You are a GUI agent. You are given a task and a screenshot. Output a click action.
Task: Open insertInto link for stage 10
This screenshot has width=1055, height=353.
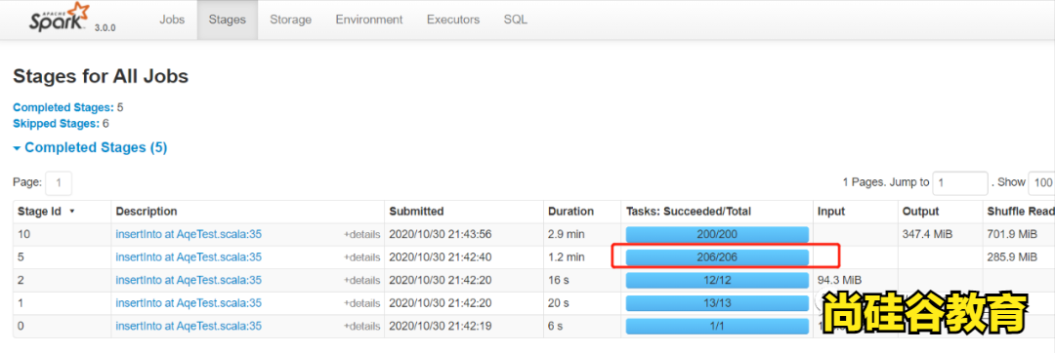tap(189, 234)
